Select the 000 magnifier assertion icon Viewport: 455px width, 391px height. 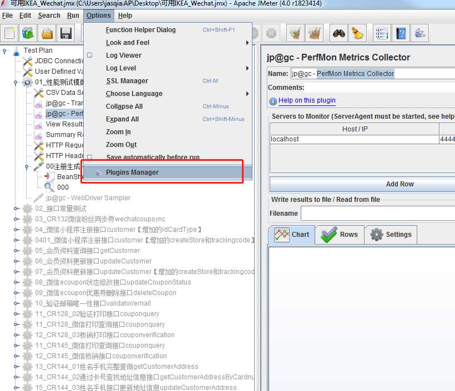(49, 187)
